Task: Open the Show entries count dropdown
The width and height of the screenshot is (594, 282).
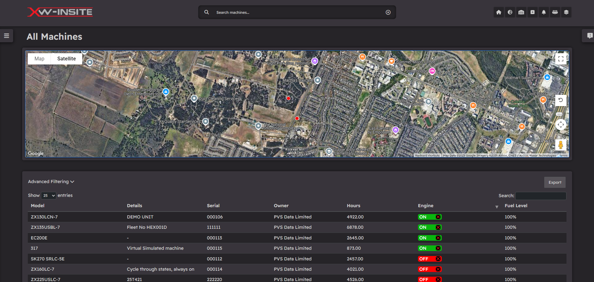Action: pos(48,196)
